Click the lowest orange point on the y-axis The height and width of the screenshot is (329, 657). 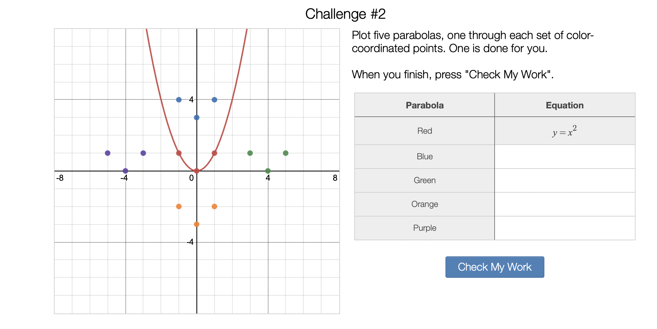(197, 224)
